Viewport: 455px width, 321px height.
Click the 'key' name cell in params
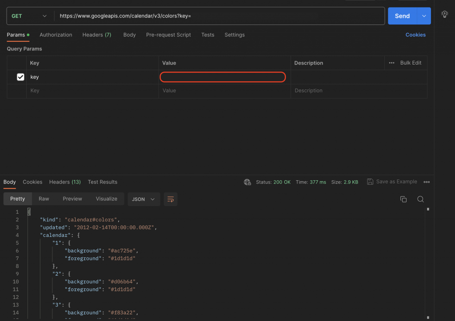(92, 77)
